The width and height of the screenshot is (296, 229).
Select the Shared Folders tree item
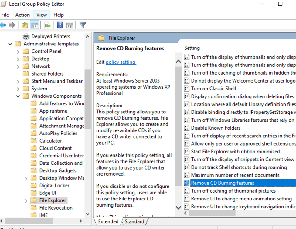(x=47, y=74)
